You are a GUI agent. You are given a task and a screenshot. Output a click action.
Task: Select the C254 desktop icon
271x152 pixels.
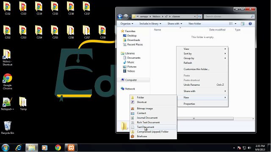(39, 32)
